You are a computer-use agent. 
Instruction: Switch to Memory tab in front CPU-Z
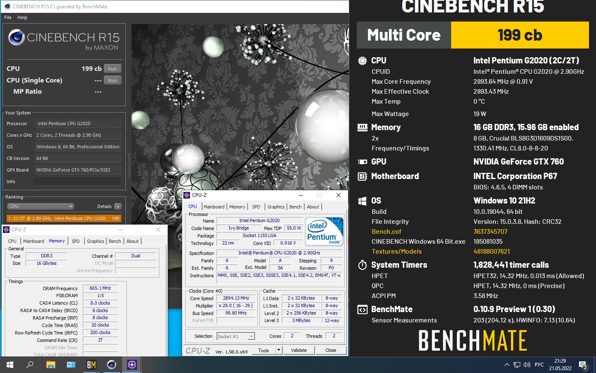(237, 207)
